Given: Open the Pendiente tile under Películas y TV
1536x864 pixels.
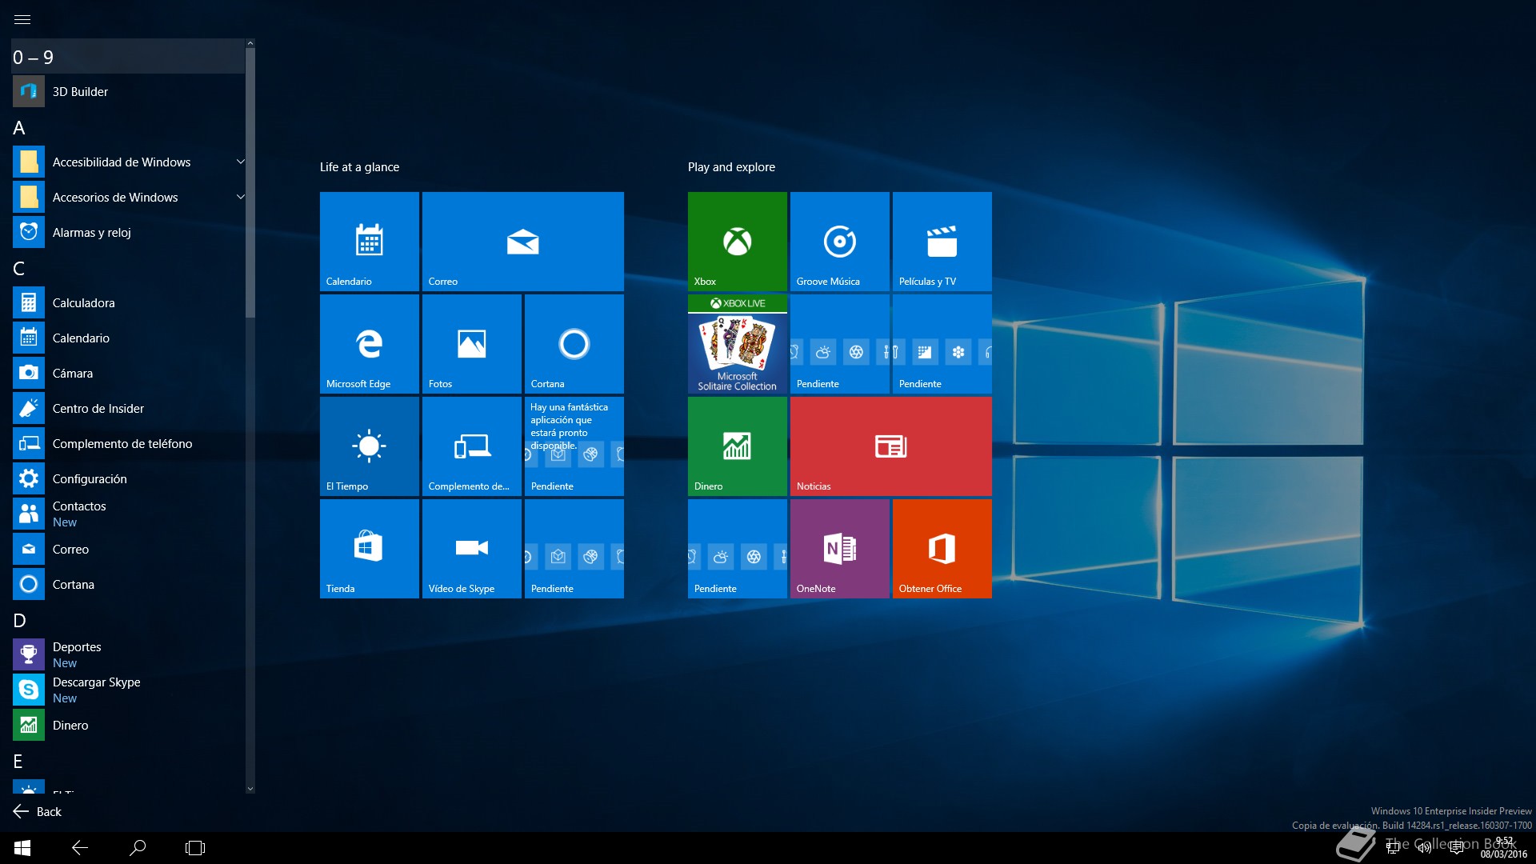Looking at the screenshot, I should [x=942, y=344].
